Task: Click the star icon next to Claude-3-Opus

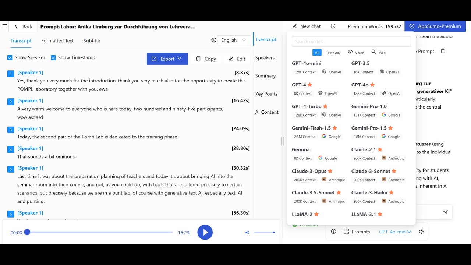Action: coord(330,171)
